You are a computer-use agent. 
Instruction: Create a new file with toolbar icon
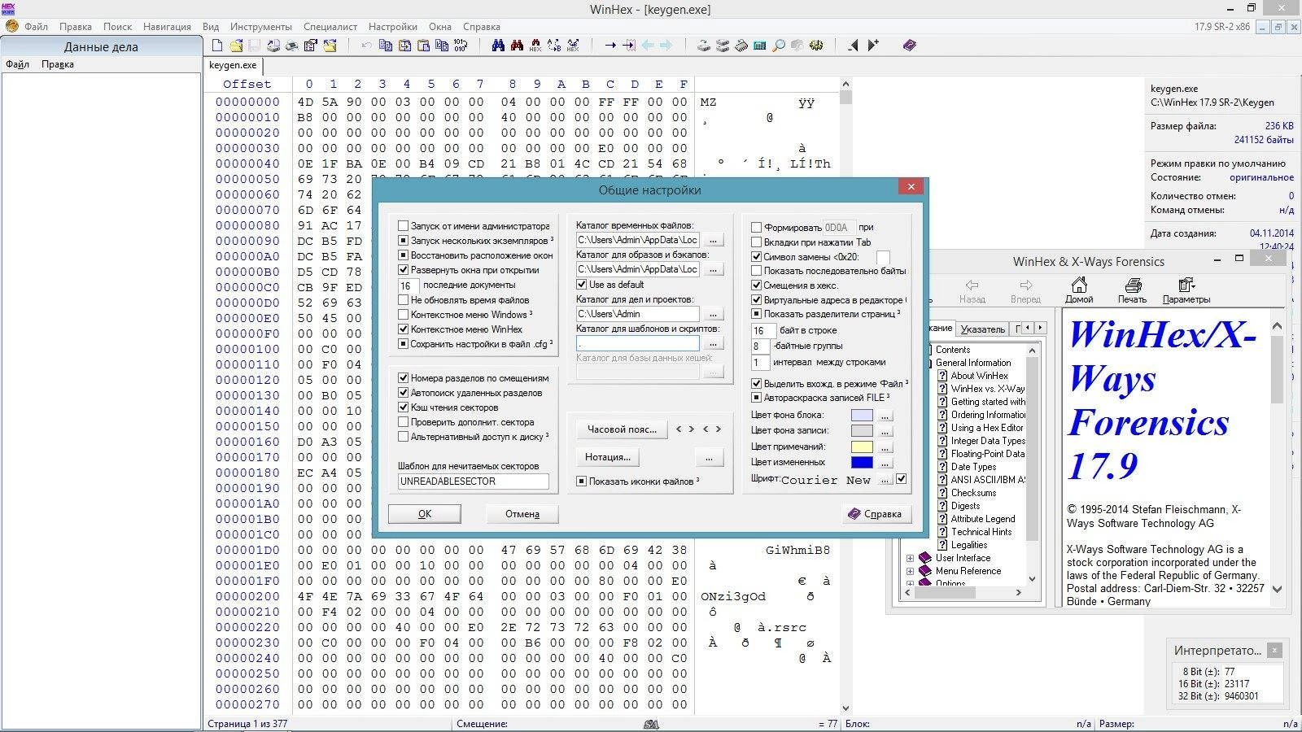point(217,46)
